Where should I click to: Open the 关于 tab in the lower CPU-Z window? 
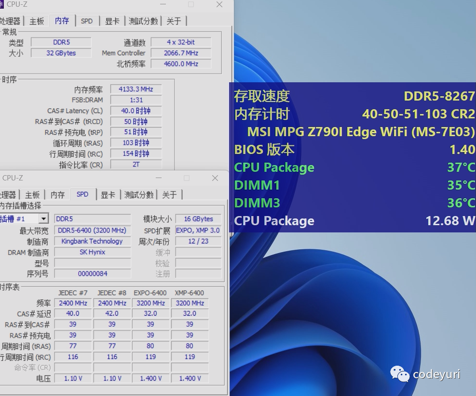coord(169,195)
